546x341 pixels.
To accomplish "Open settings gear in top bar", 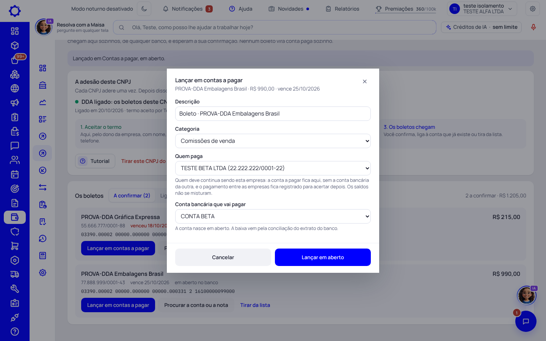I will pos(533,9).
